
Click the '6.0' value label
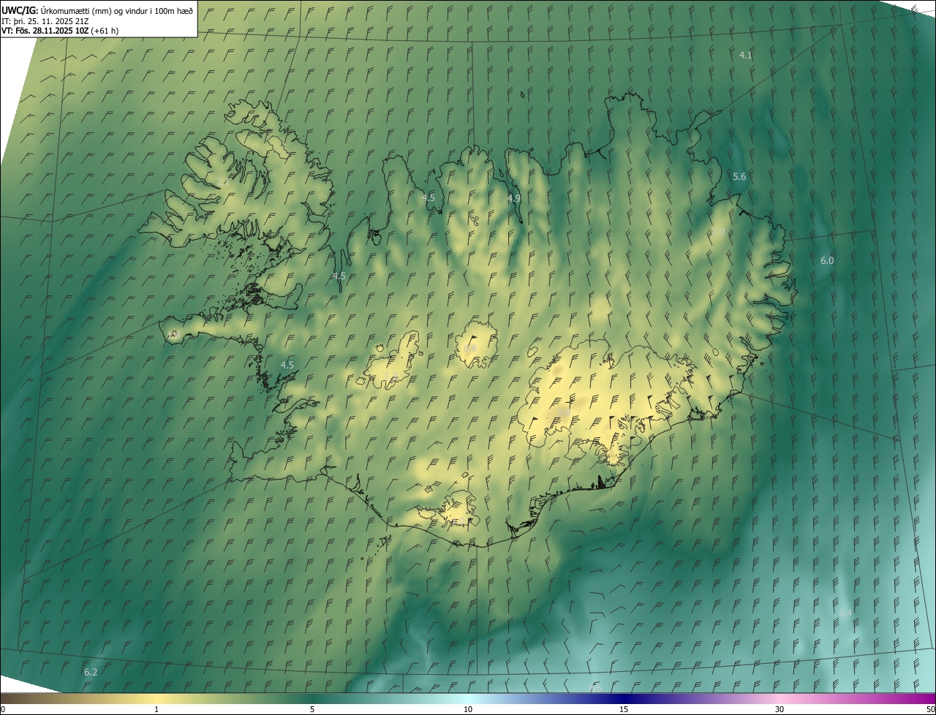pos(827,260)
